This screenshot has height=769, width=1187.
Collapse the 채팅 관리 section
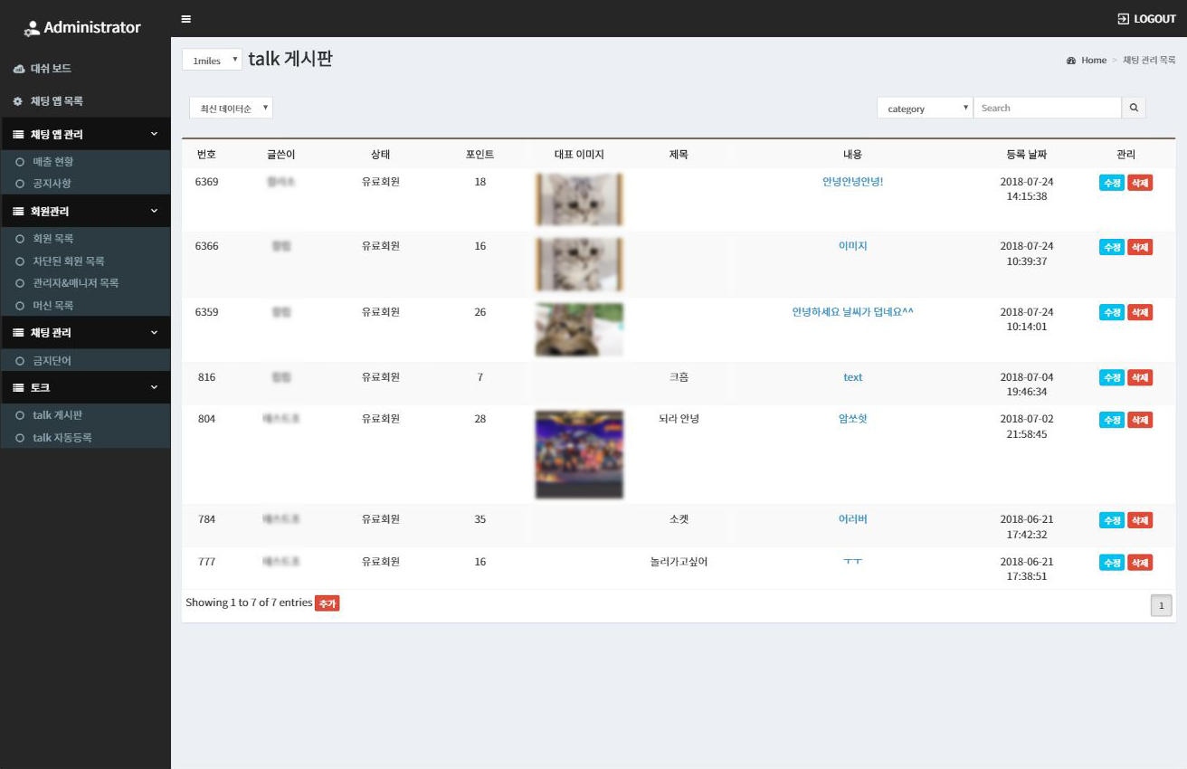point(85,332)
